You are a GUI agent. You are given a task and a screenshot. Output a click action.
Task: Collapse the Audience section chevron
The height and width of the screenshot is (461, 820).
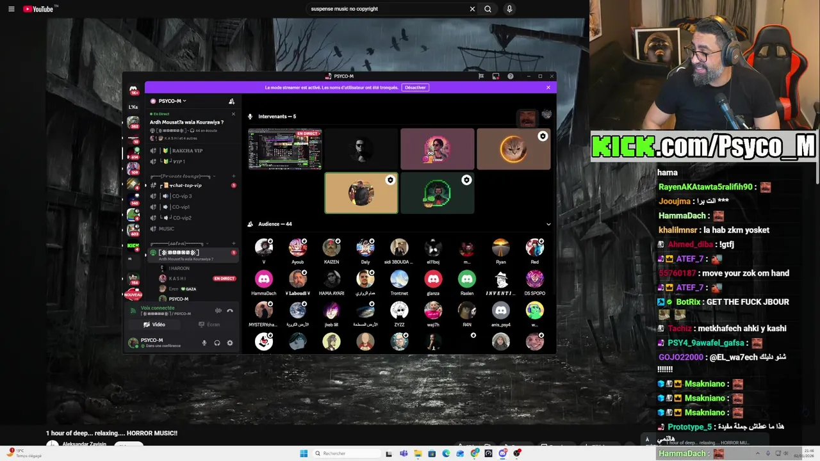pyautogui.click(x=548, y=224)
